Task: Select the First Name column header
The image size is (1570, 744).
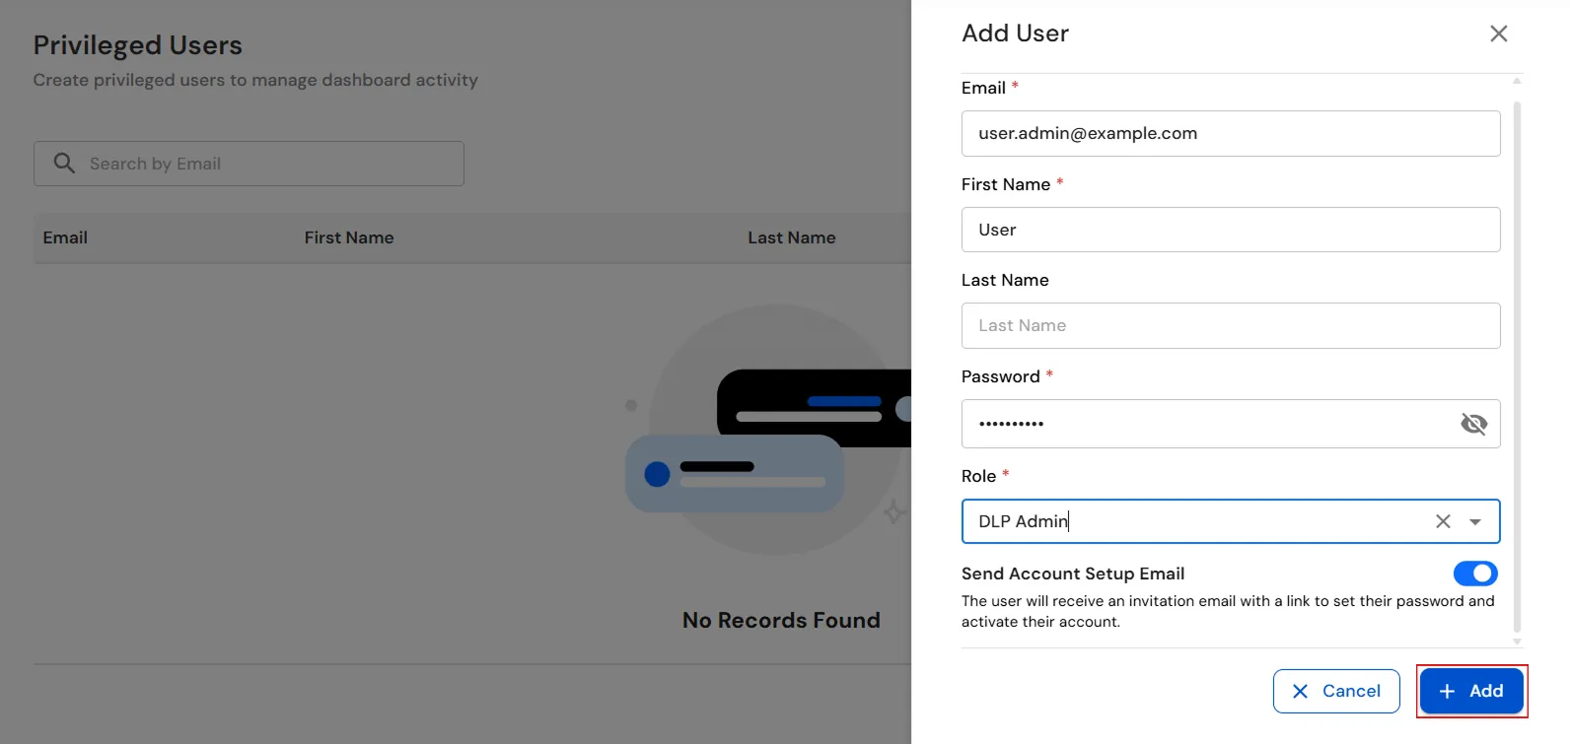Action: (349, 237)
